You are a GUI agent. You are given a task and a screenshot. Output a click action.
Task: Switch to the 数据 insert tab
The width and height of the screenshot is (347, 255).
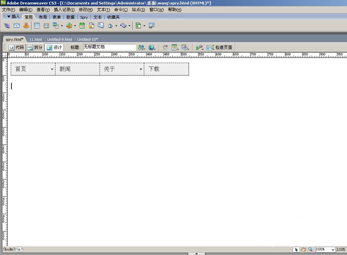coord(70,17)
